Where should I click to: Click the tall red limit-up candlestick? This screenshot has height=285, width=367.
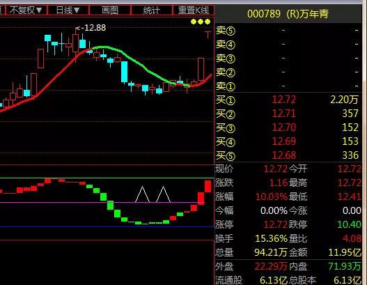[201, 70]
